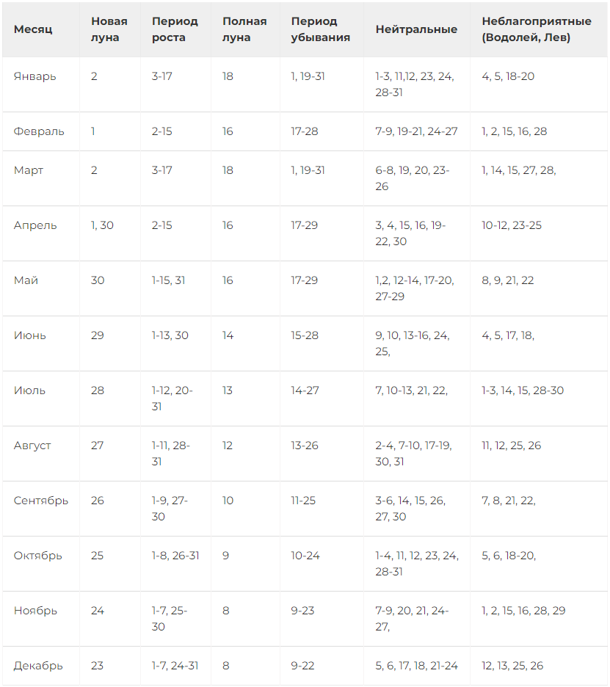
Task: Open April's full moon date link
Action: pyautogui.click(x=228, y=225)
